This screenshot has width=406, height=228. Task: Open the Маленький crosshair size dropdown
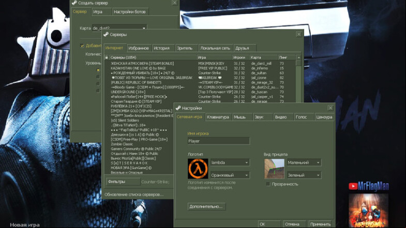pos(304,162)
